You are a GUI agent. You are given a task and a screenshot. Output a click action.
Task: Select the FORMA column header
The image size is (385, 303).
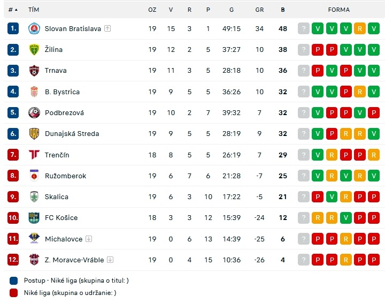click(339, 10)
